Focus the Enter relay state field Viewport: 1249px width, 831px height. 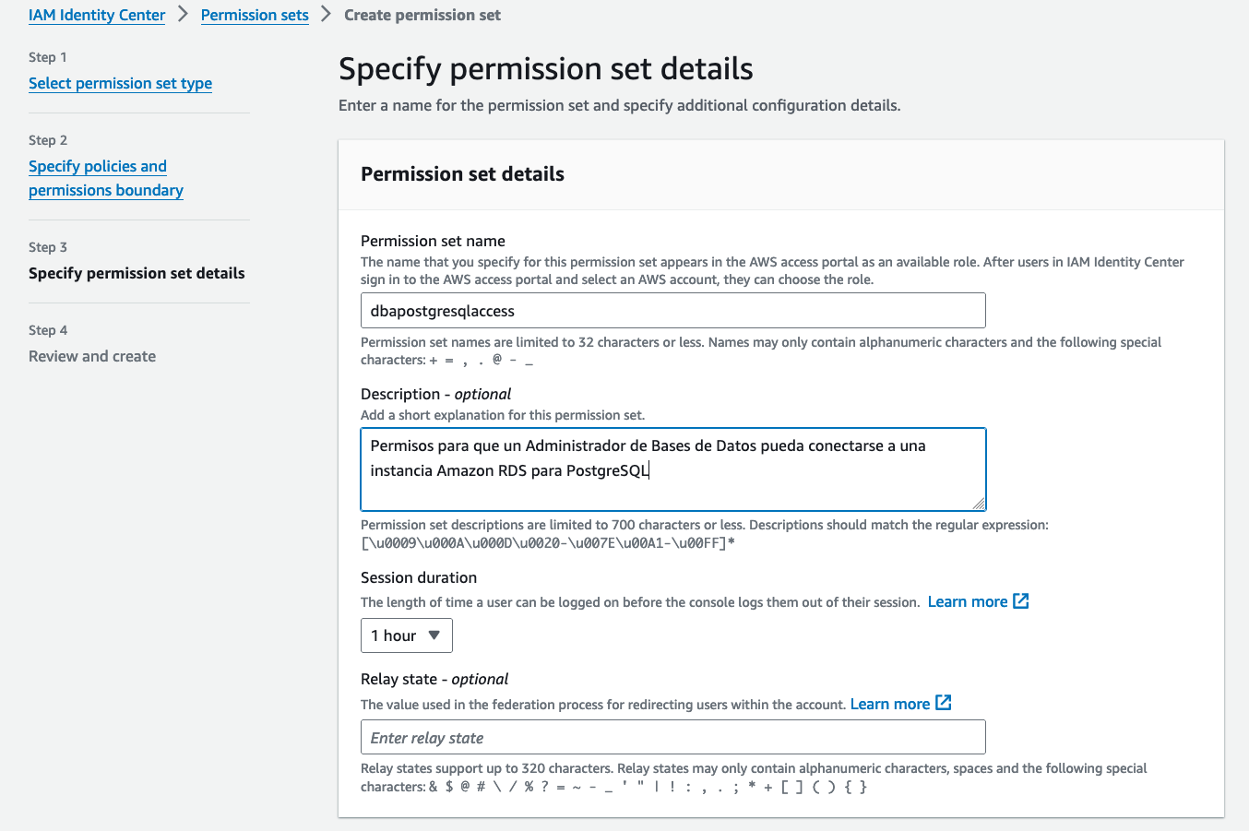pos(672,738)
